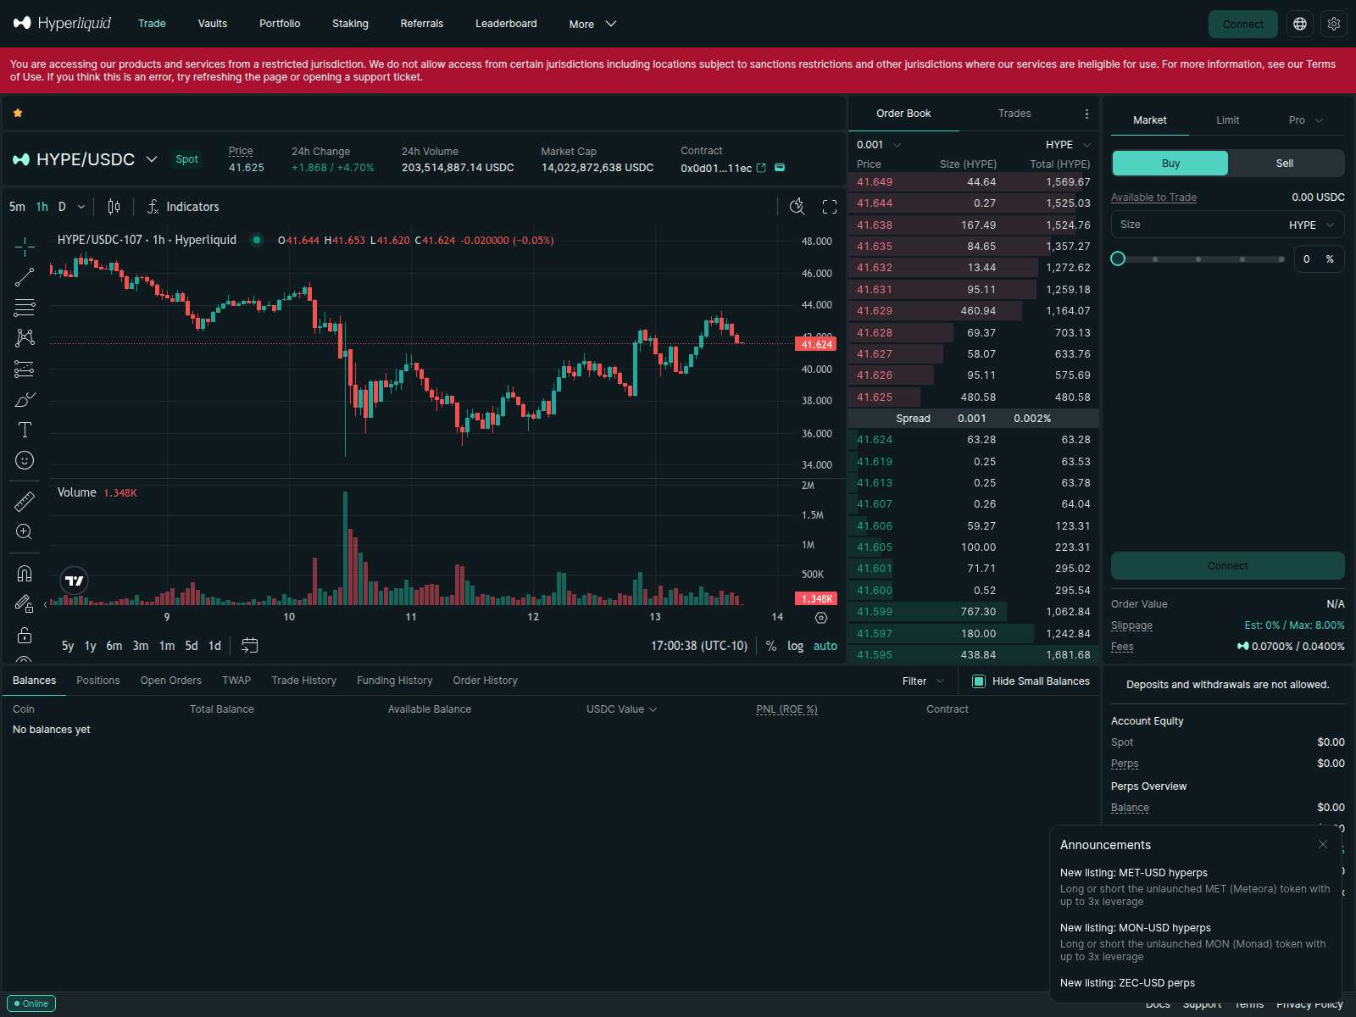
Task: Open the Open Orders tab
Action: click(171, 681)
